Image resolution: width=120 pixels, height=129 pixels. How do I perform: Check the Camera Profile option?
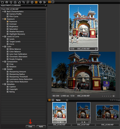point(8,14)
